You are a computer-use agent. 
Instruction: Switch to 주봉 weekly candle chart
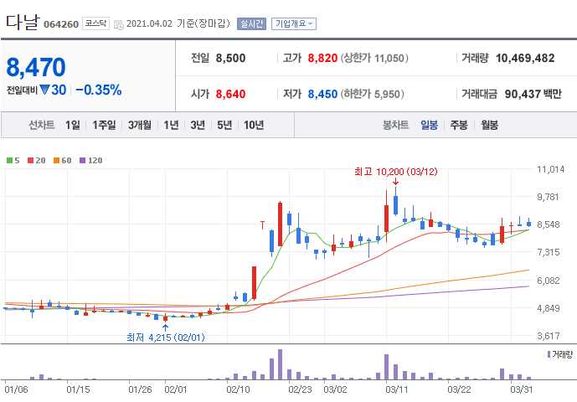coord(459,125)
